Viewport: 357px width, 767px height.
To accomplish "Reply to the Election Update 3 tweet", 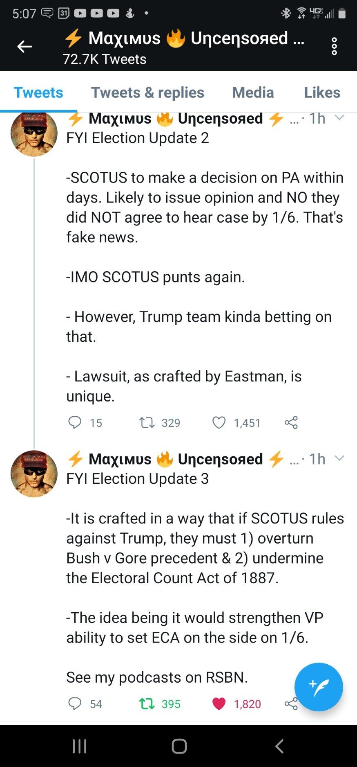I will coord(75,704).
